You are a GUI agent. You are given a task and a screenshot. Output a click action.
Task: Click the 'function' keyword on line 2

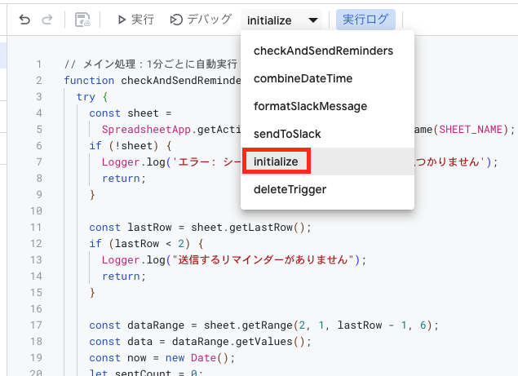pos(89,80)
